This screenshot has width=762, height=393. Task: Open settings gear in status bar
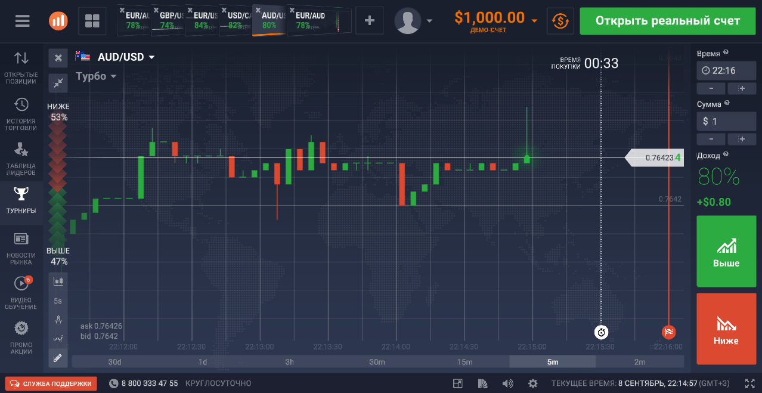[x=533, y=383]
